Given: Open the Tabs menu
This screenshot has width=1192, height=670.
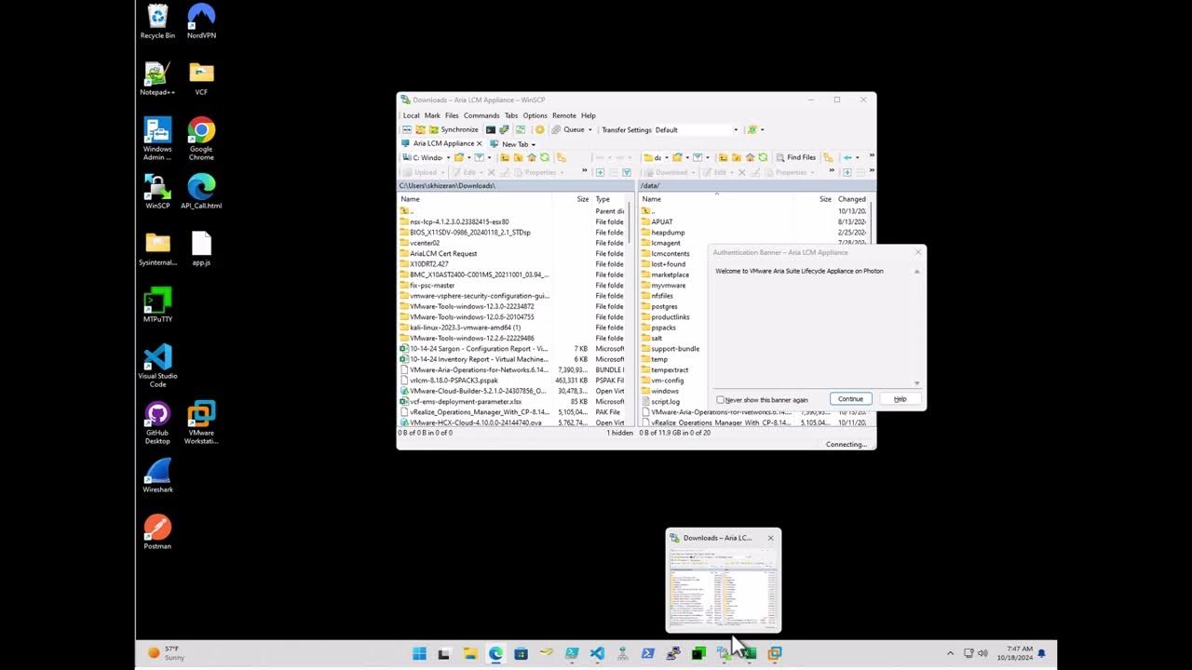Looking at the screenshot, I should 511,115.
